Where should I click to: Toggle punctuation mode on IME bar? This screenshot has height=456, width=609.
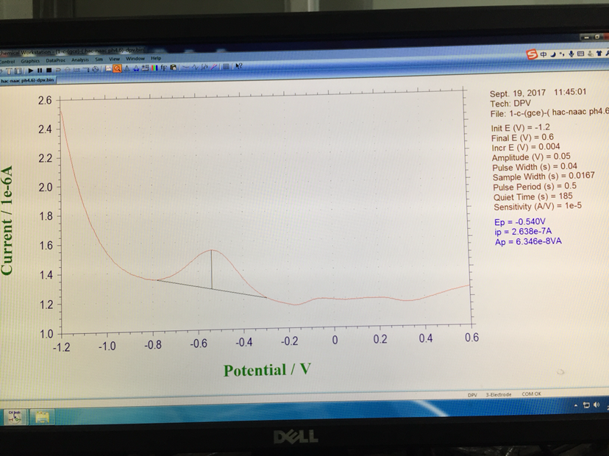click(562, 54)
